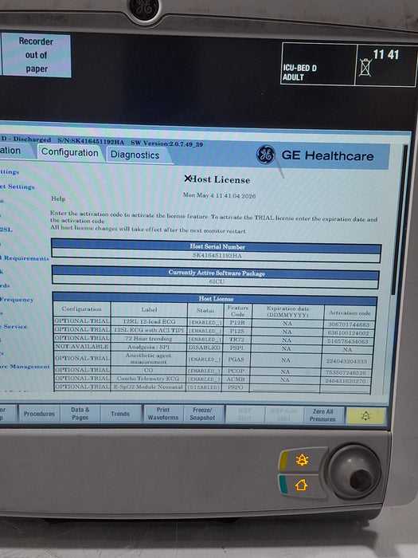
Task: Push the physical alarm bell key
Action: [x=302, y=460]
